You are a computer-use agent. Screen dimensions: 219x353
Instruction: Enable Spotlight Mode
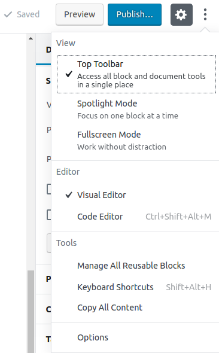click(136, 109)
